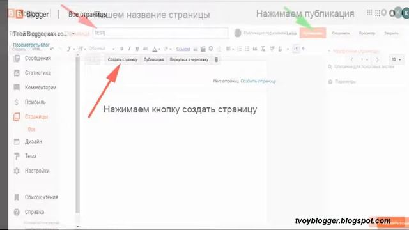409x230 pixels.
Task: Click the Тема paint roller icon
Action: point(17,156)
